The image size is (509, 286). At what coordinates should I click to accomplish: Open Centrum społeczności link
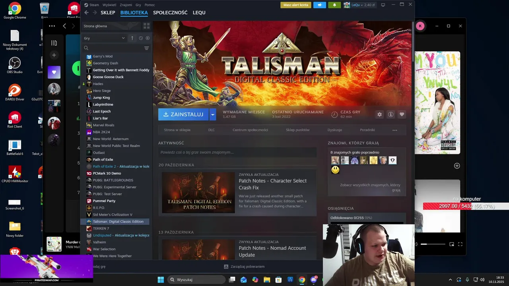250,130
